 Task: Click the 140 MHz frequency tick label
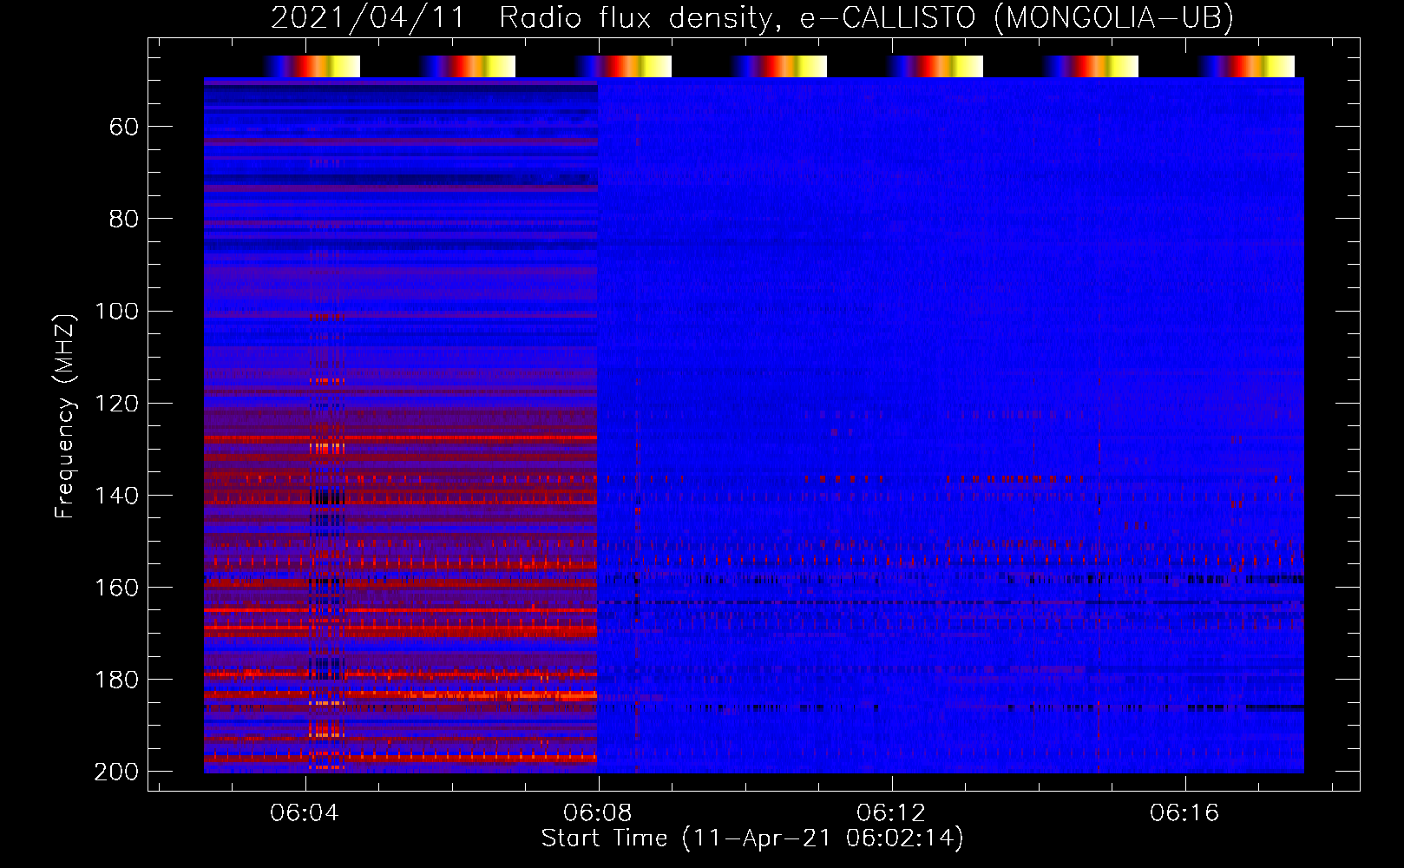(116, 495)
